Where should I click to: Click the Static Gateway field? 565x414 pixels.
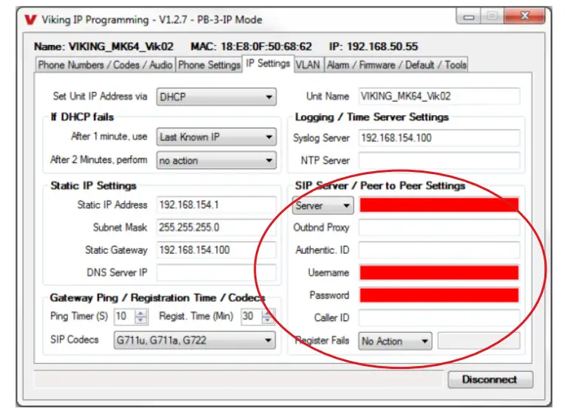[x=216, y=250]
